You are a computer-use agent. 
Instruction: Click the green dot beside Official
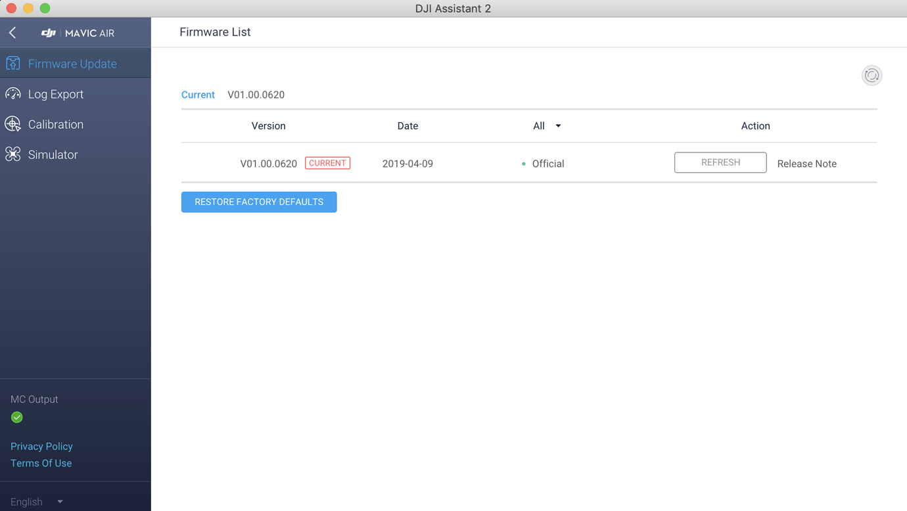524,164
